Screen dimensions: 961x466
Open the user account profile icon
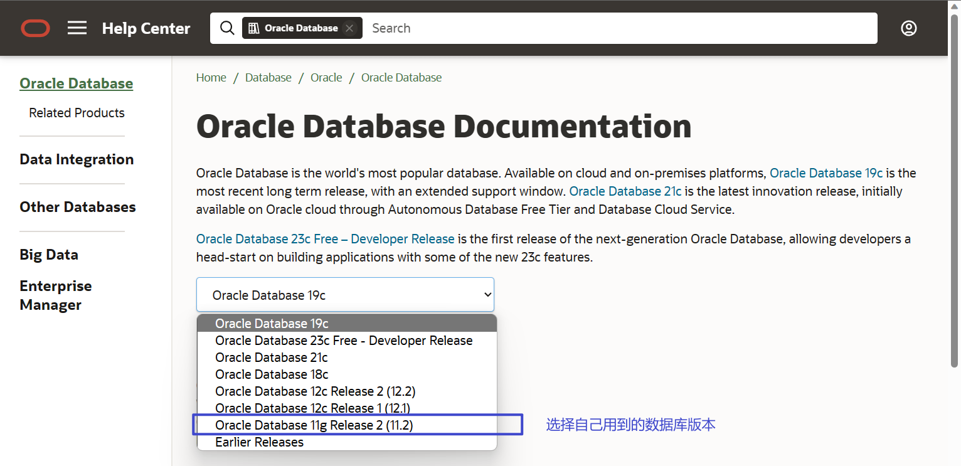[909, 28]
